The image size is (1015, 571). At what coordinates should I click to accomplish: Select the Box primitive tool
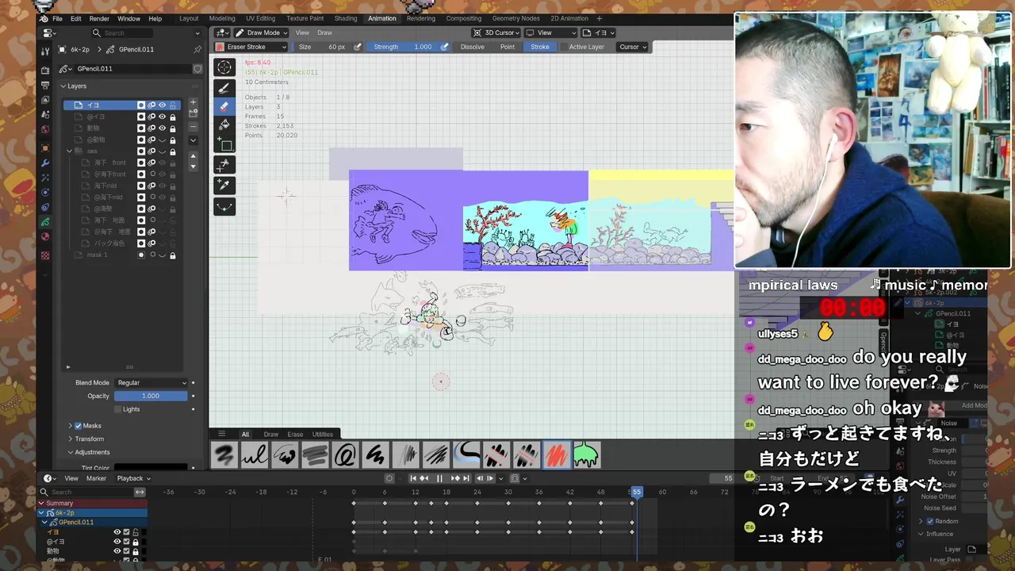coord(224,144)
